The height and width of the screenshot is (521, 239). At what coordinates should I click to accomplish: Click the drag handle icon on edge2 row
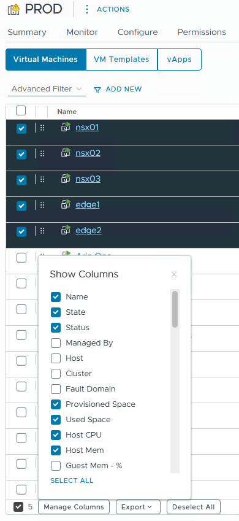click(42, 231)
